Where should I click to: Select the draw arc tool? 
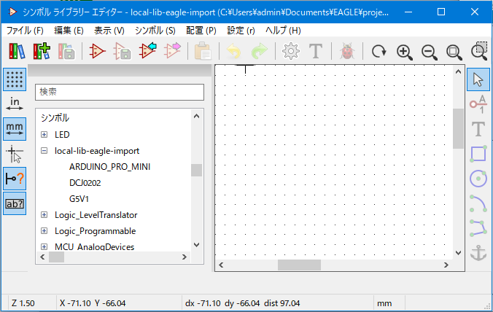pos(478,203)
